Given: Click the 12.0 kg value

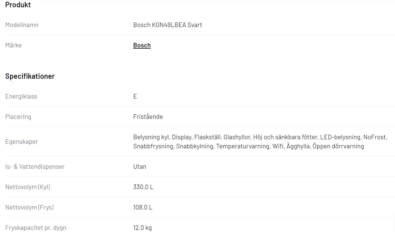Looking at the screenshot, I should tap(142, 228).
